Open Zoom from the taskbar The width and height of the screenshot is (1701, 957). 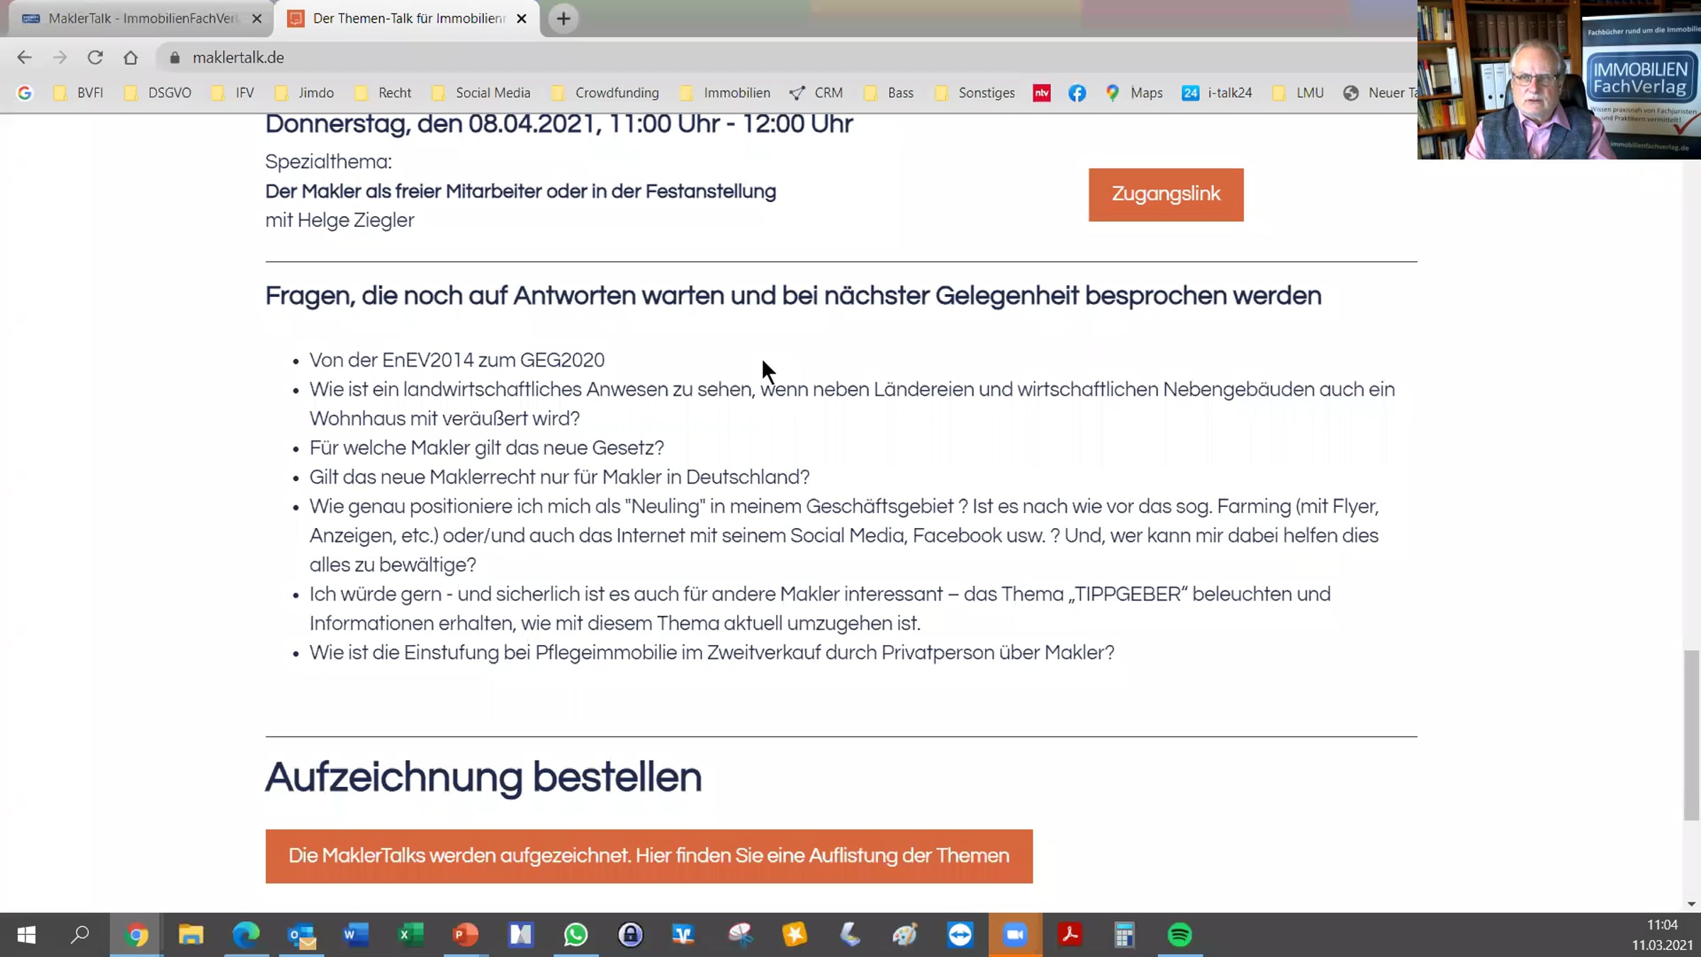point(1015,934)
